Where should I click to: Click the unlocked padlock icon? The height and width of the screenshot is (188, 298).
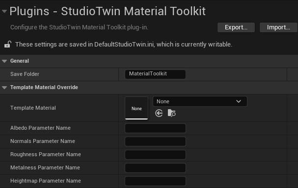pos(7,45)
